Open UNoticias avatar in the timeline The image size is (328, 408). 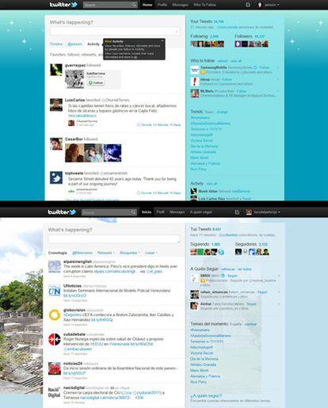(55, 291)
